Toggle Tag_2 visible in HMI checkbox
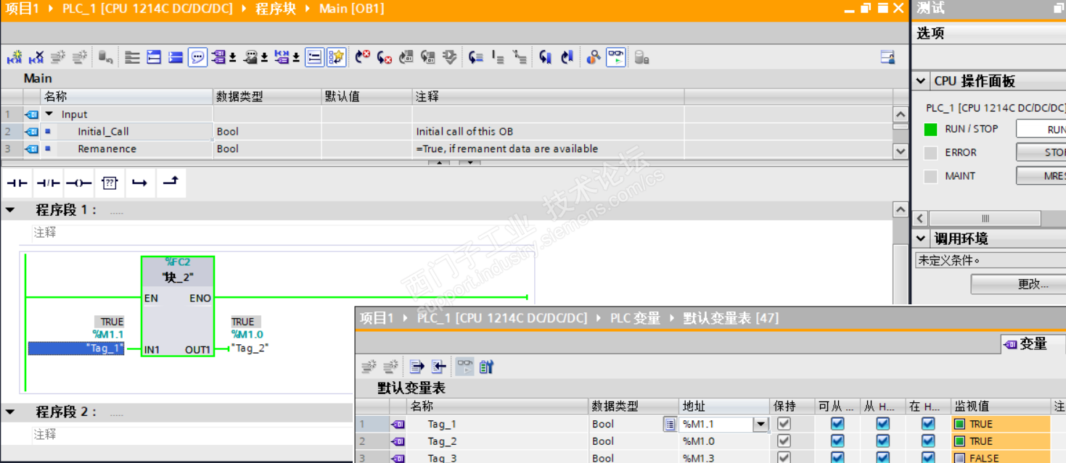Viewport: 1066px width, 463px height. coord(928,441)
